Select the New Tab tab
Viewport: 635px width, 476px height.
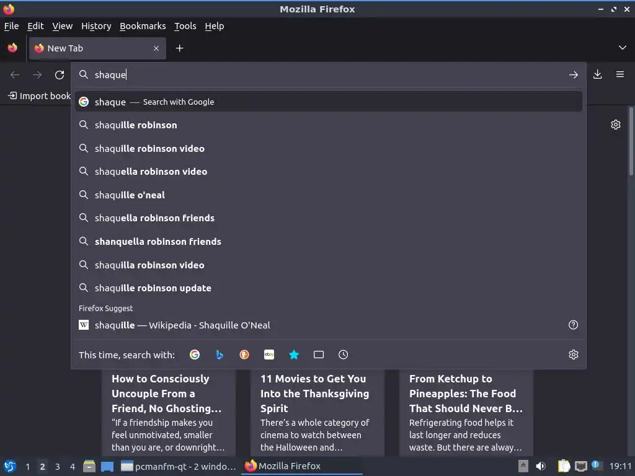point(97,48)
